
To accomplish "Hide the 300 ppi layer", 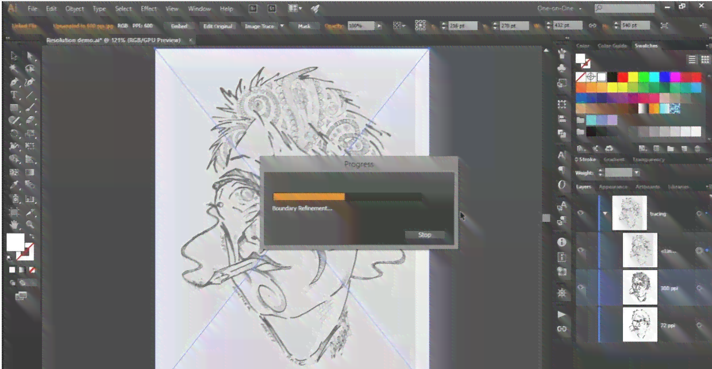I will click(x=581, y=287).
